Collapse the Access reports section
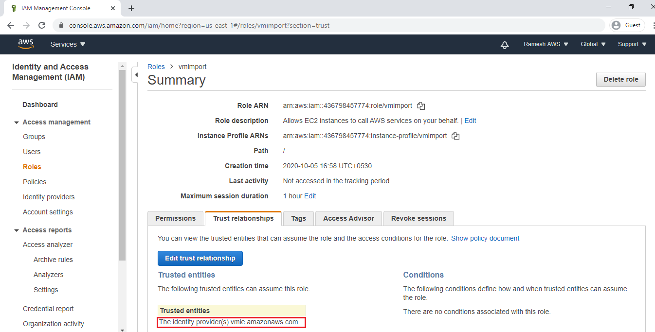This screenshot has width=655, height=332. (x=17, y=230)
